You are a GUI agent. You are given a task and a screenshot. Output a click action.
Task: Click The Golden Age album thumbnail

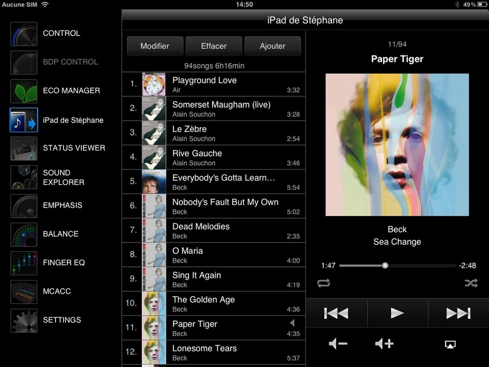154,303
